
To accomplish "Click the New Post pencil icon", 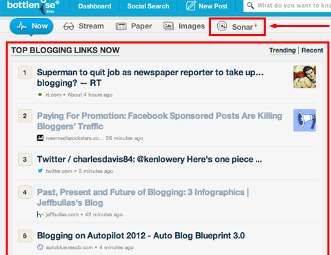I will pos(191,6).
